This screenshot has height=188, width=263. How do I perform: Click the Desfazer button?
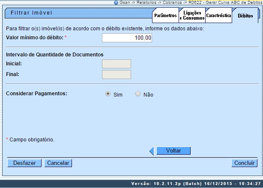tap(24, 163)
